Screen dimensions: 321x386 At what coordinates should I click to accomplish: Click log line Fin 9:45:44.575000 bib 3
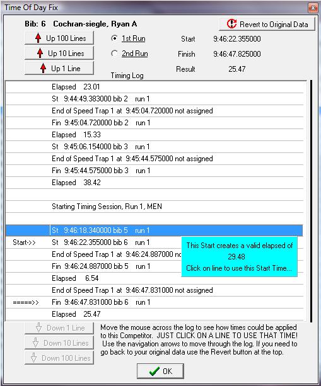pyautogui.click(x=155, y=171)
